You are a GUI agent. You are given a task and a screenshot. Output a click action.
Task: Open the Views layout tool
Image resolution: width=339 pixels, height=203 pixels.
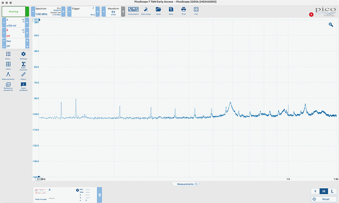tap(8, 66)
